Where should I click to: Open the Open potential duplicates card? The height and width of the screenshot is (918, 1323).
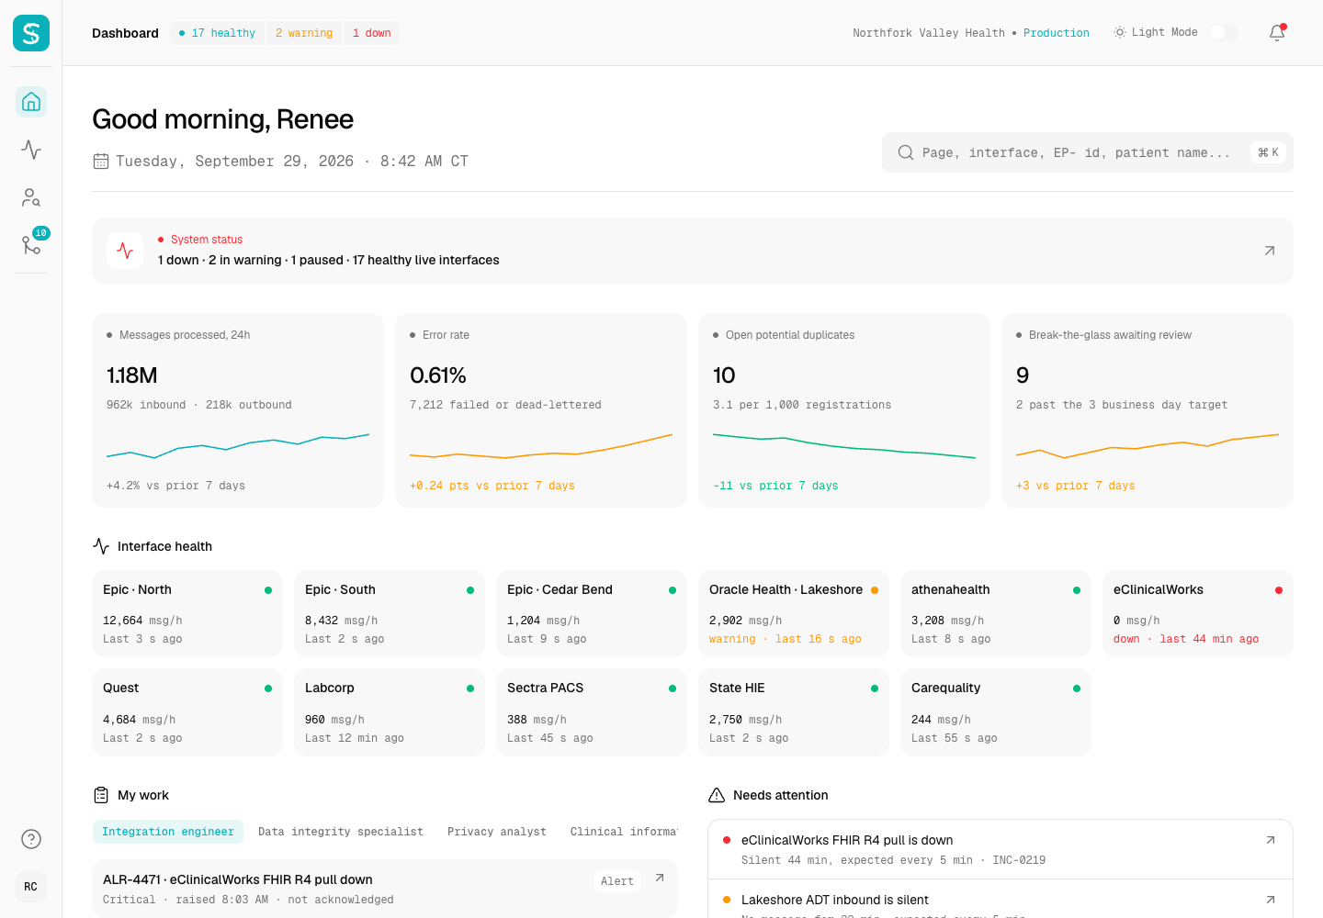point(844,410)
